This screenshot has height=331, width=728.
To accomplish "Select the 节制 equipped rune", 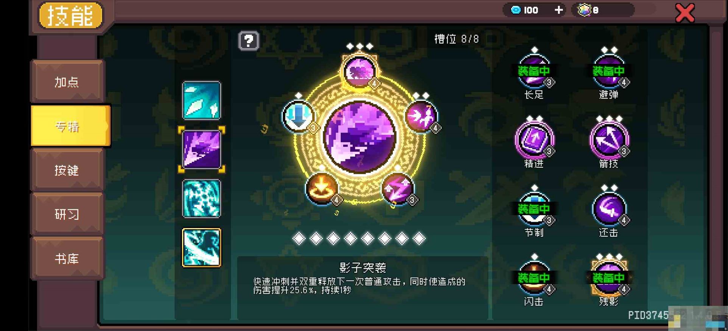I will point(534,209).
